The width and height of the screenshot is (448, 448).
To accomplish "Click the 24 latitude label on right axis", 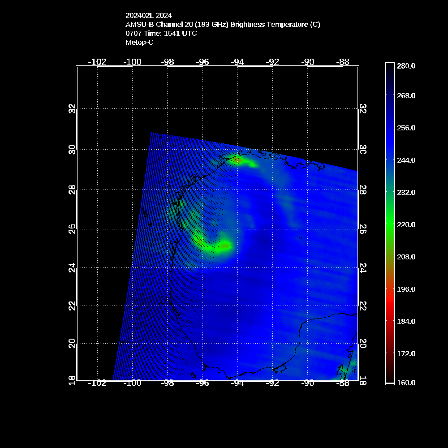I will click(x=363, y=267).
